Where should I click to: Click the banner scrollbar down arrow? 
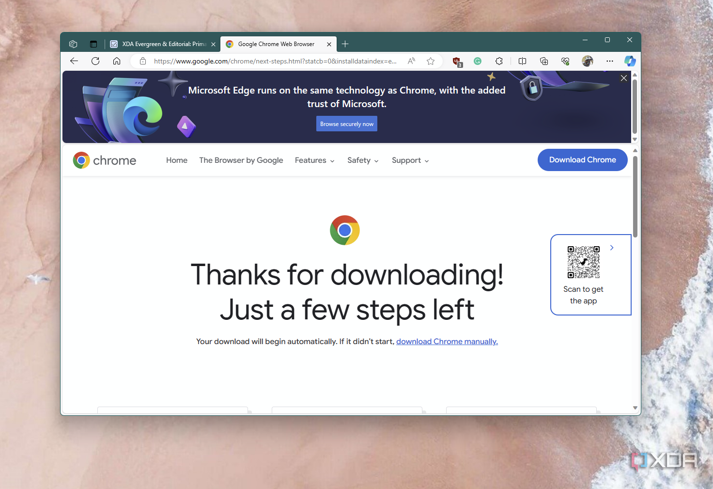pyautogui.click(x=635, y=139)
